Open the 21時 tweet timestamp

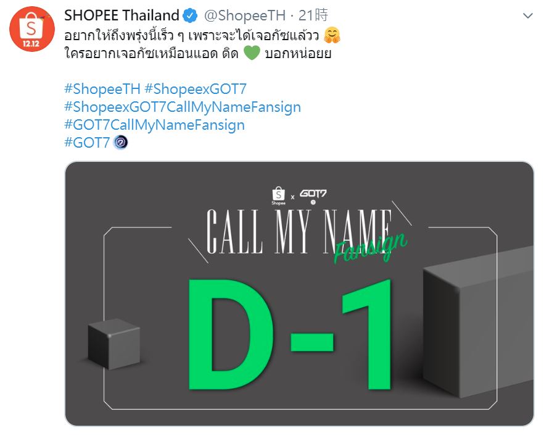tap(313, 15)
